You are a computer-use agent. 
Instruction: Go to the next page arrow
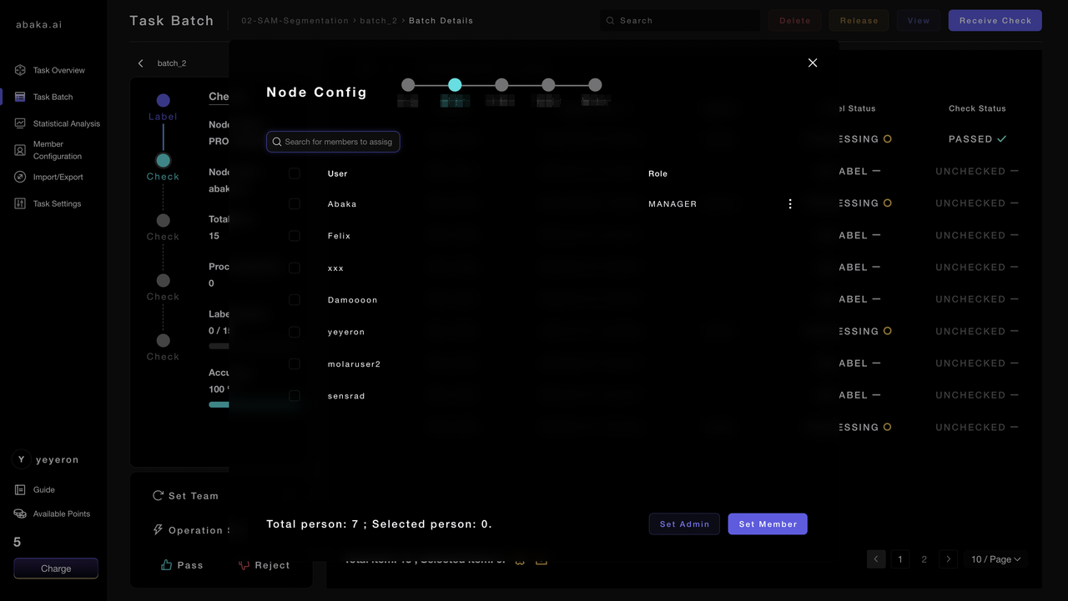tap(948, 559)
